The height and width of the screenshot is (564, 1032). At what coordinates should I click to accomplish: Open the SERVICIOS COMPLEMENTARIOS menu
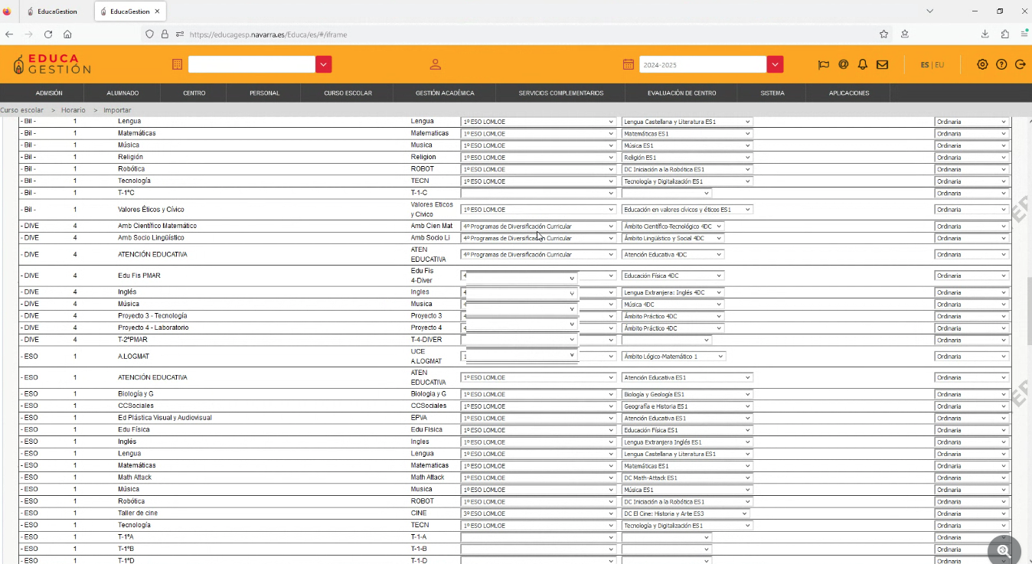click(x=561, y=93)
